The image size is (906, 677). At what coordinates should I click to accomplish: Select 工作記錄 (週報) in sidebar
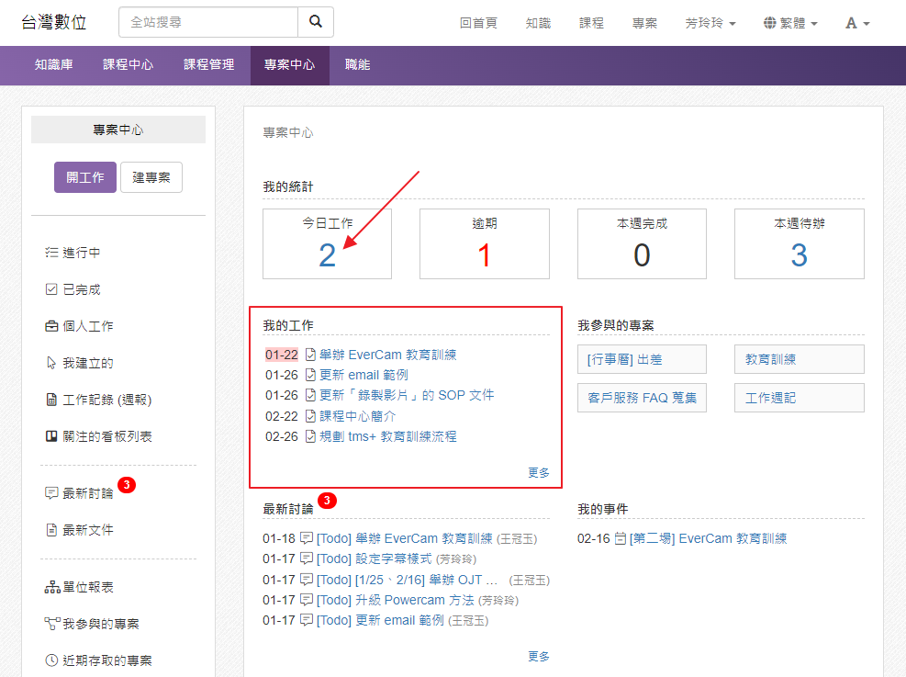coord(106,401)
